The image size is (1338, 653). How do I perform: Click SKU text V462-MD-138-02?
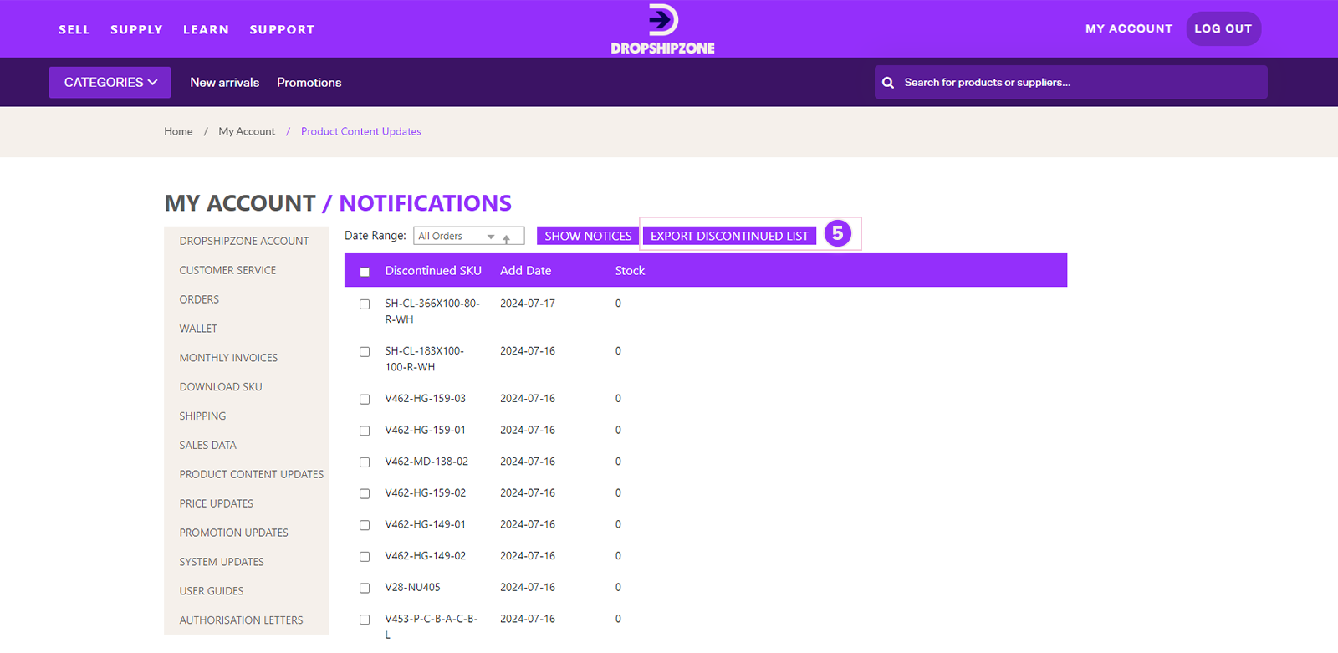[x=426, y=462]
